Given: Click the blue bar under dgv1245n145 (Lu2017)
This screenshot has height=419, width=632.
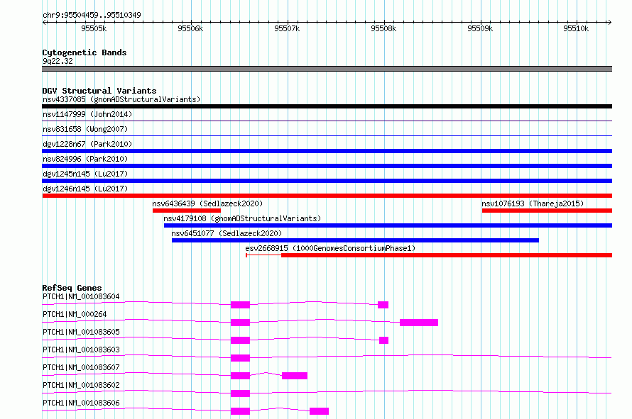Looking at the screenshot, I should point(327,181).
